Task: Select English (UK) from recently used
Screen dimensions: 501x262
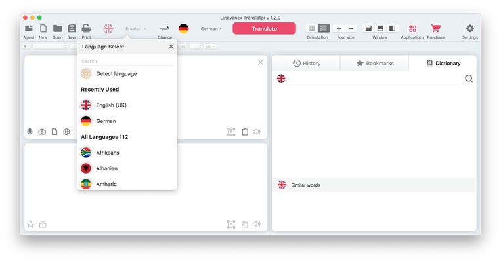Action: [x=127, y=105]
